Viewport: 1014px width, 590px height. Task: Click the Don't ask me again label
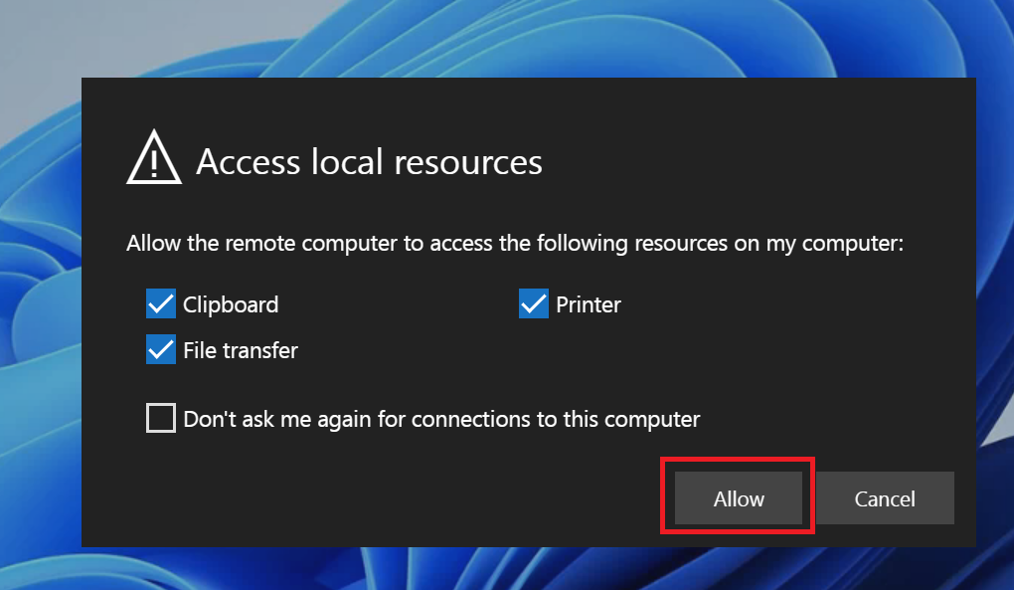click(441, 419)
